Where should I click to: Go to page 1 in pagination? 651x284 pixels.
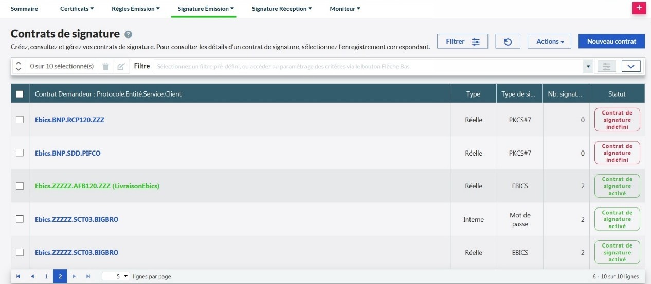tap(46, 276)
